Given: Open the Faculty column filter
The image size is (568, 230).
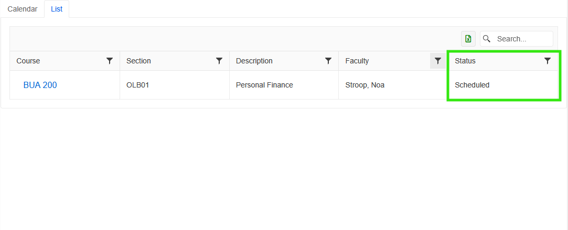Looking at the screenshot, I should (437, 61).
